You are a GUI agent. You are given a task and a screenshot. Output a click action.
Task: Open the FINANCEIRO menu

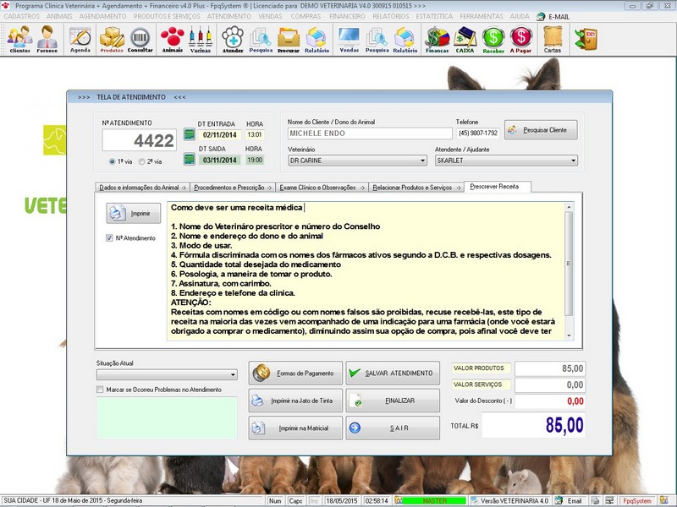pos(347,16)
